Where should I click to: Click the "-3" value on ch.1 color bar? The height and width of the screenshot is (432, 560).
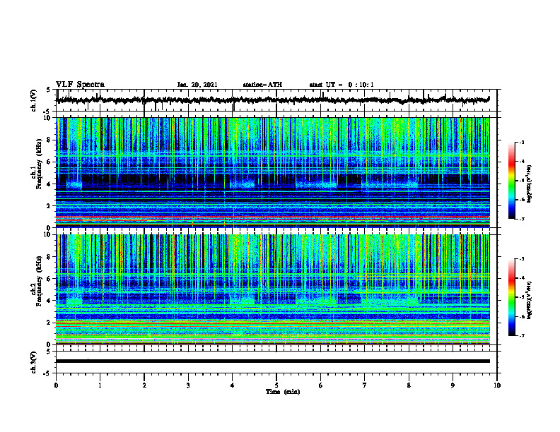tap(522, 142)
